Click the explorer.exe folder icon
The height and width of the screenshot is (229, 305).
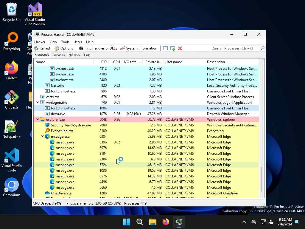tap(43, 119)
